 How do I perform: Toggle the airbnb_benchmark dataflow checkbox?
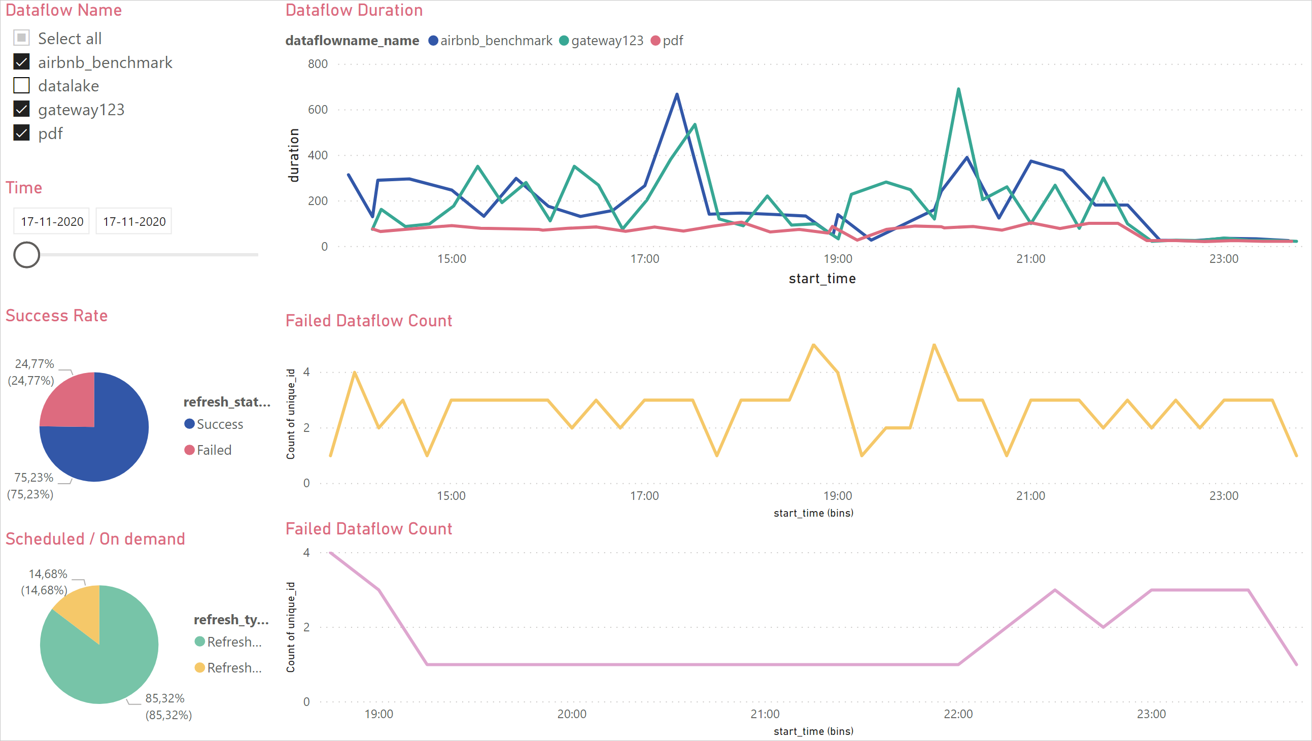pyautogui.click(x=22, y=61)
